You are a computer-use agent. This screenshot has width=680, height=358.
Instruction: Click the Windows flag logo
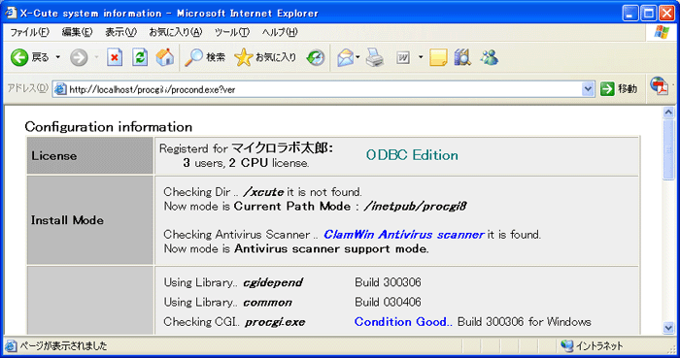click(662, 32)
